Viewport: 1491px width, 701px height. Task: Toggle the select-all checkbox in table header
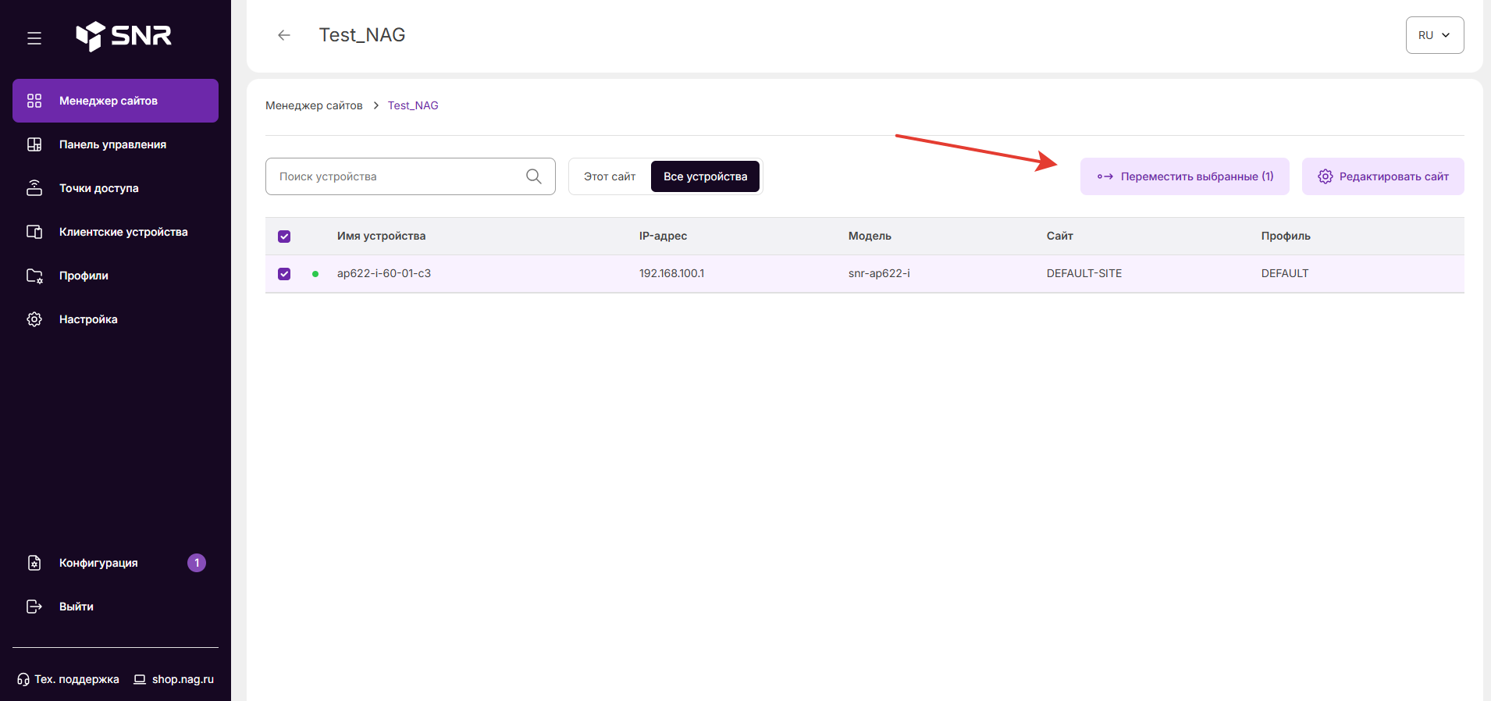pyautogui.click(x=284, y=237)
